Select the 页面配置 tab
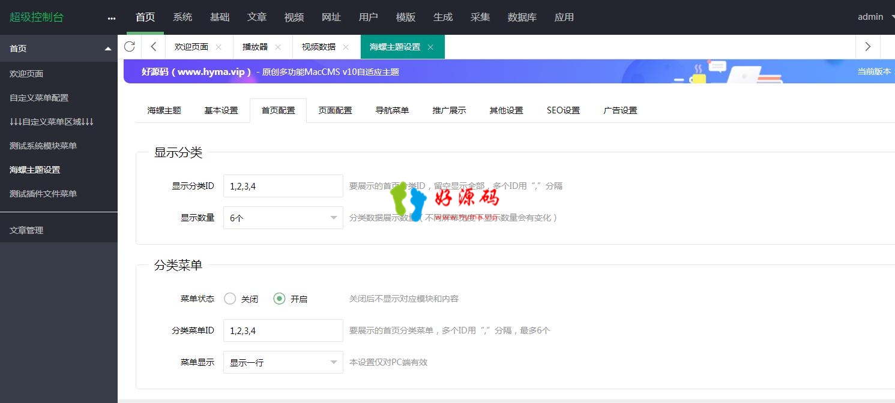Image resolution: width=895 pixels, height=403 pixels. [336, 110]
